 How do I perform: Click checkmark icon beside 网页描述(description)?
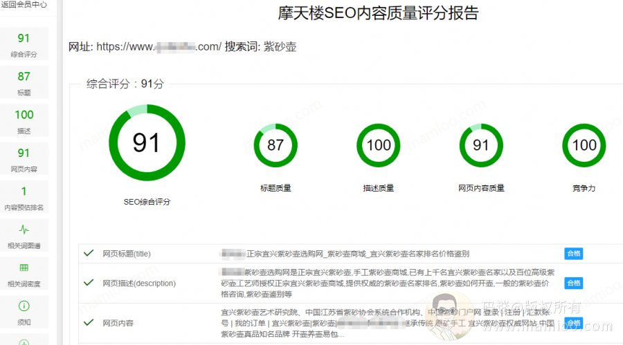[89, 283]
